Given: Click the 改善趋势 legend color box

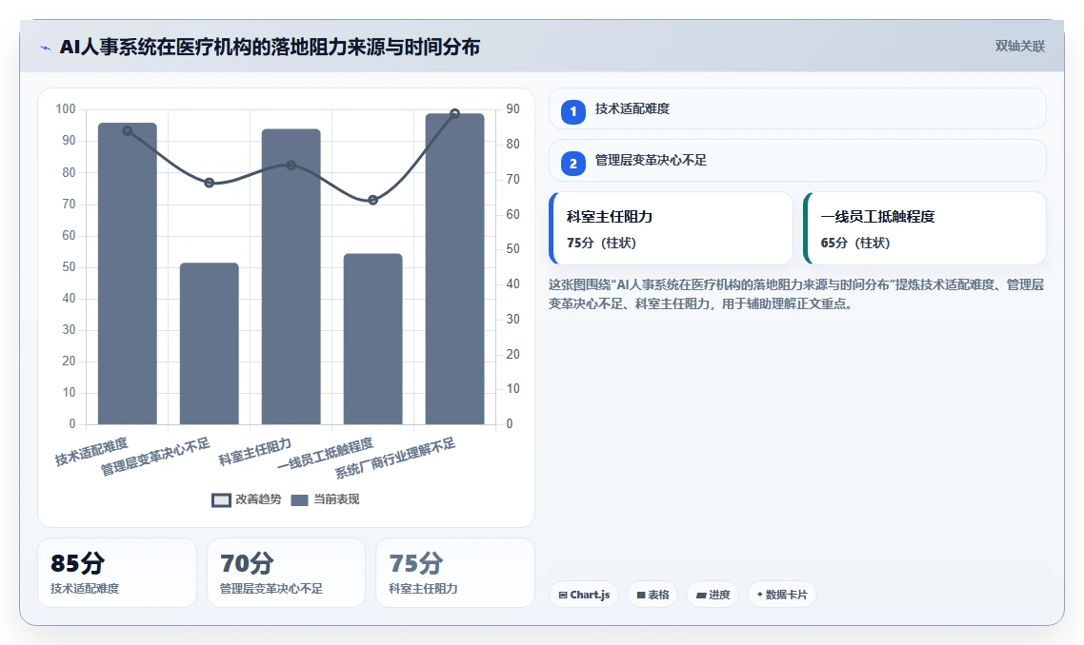Looking at the screenshot, I should tap(221, 500).
